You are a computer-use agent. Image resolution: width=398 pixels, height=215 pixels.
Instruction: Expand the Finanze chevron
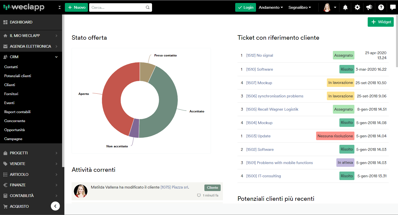click(56, 185)
